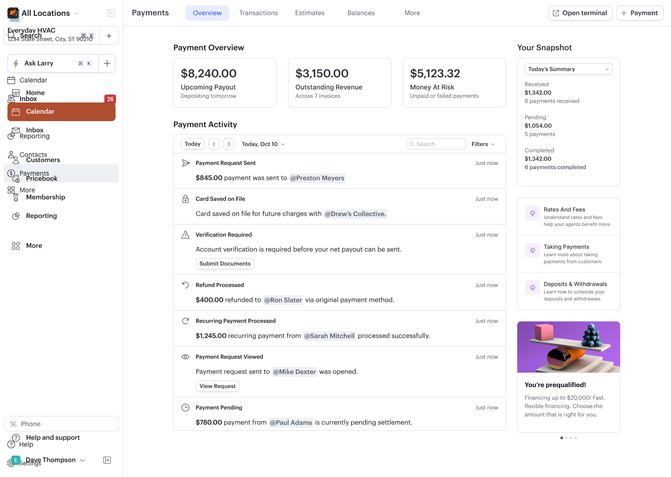Click the Payment Activity search field
Image resolution: width=671 pixels, height=477 pixels.
point(436,144)
